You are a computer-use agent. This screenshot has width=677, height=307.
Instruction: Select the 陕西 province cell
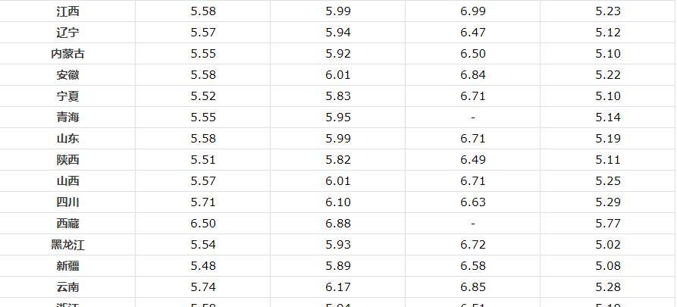67,160
